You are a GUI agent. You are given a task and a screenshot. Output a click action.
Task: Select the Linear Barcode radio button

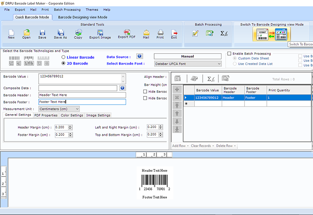click(x=63, y=57)
